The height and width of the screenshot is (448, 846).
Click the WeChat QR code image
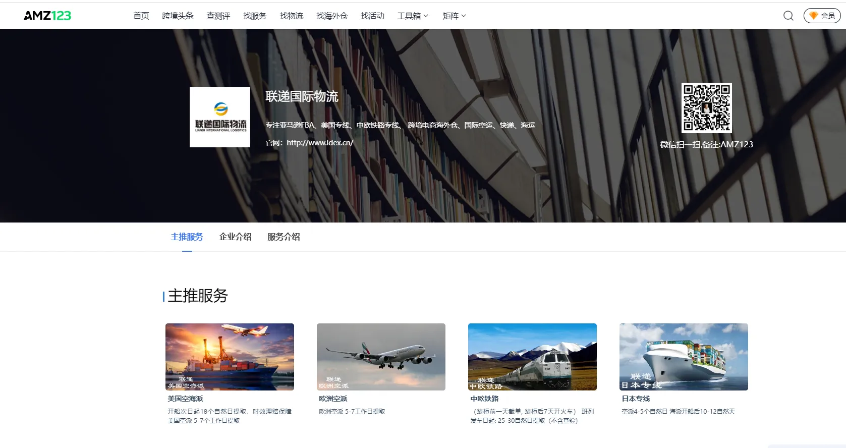coord(706,108)
